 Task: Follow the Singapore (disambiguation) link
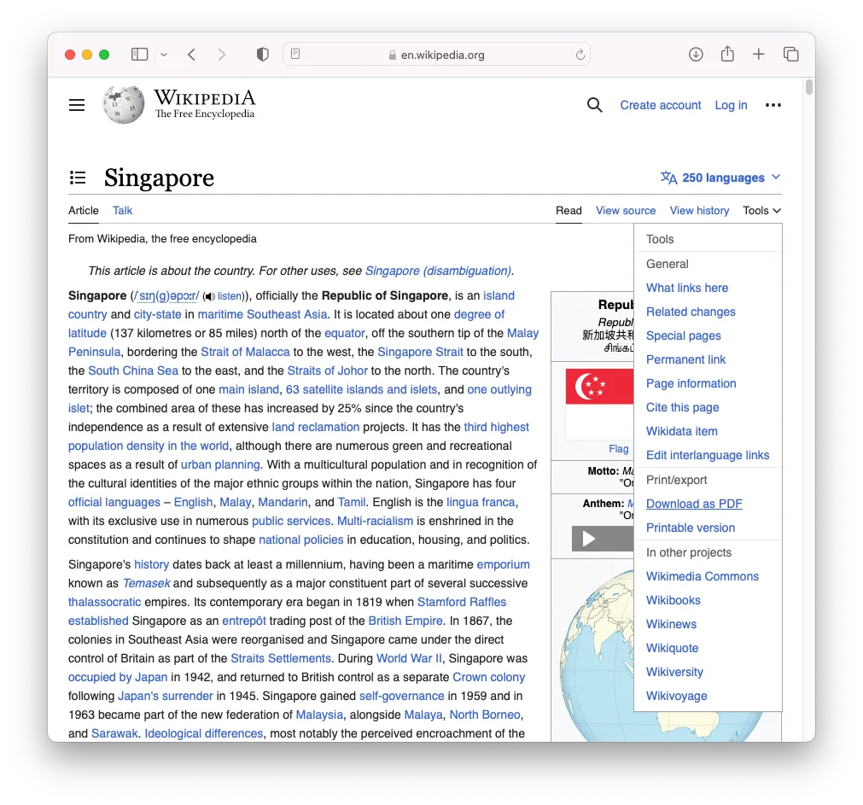coord(438,271)
